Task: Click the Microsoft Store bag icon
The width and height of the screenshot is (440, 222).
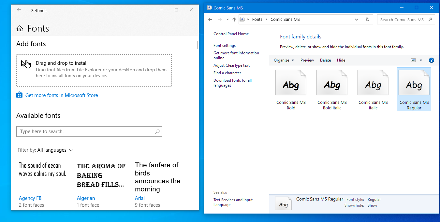Action: pyautogui.click(x=19, y=95)
